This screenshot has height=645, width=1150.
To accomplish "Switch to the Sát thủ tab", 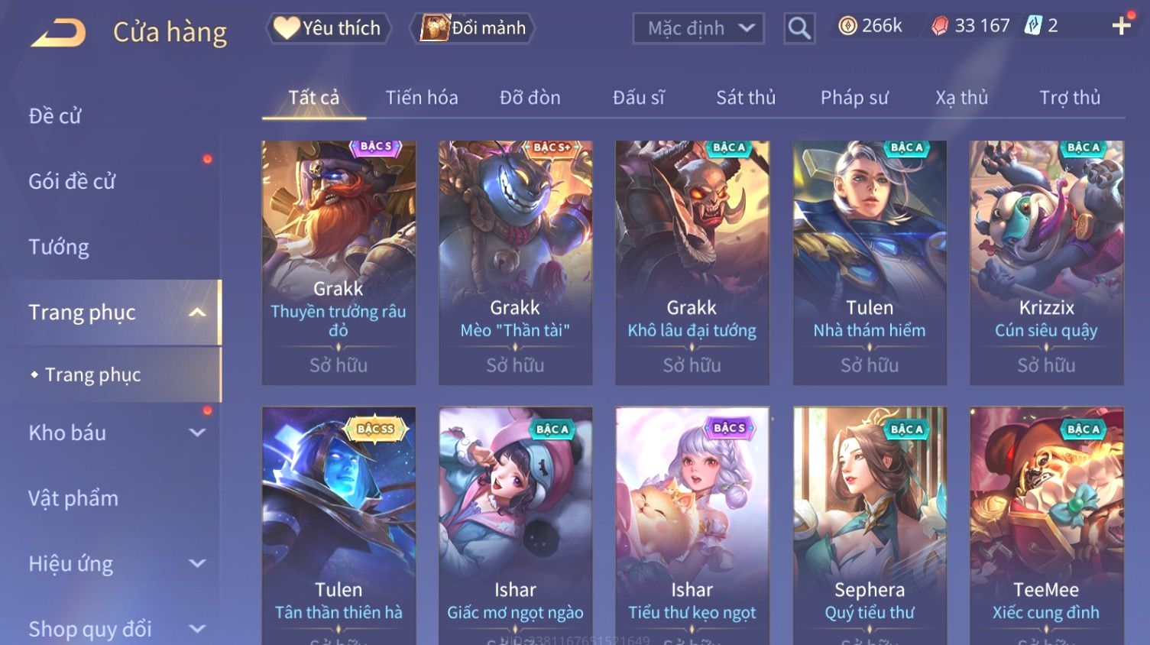I will tap(746, 98).
